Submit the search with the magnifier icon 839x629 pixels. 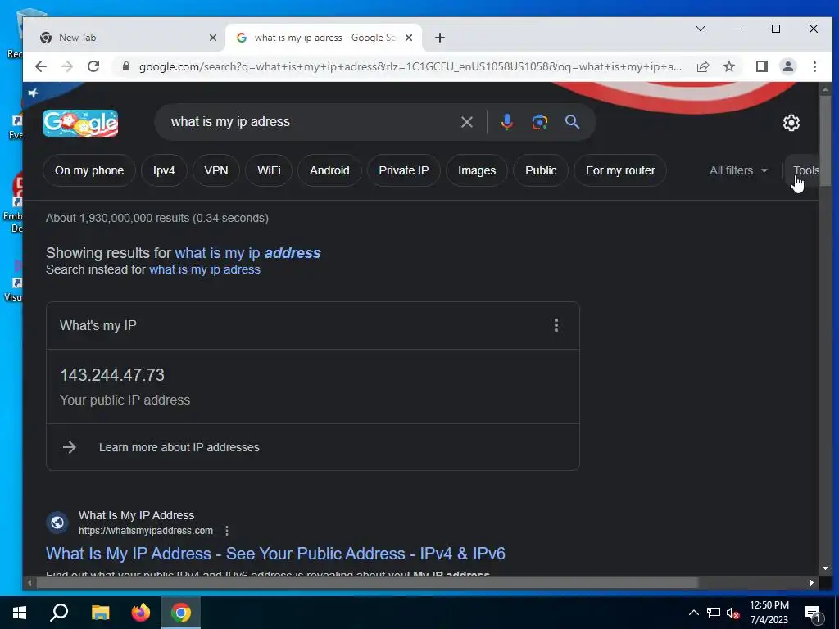[x=572, y=122]
